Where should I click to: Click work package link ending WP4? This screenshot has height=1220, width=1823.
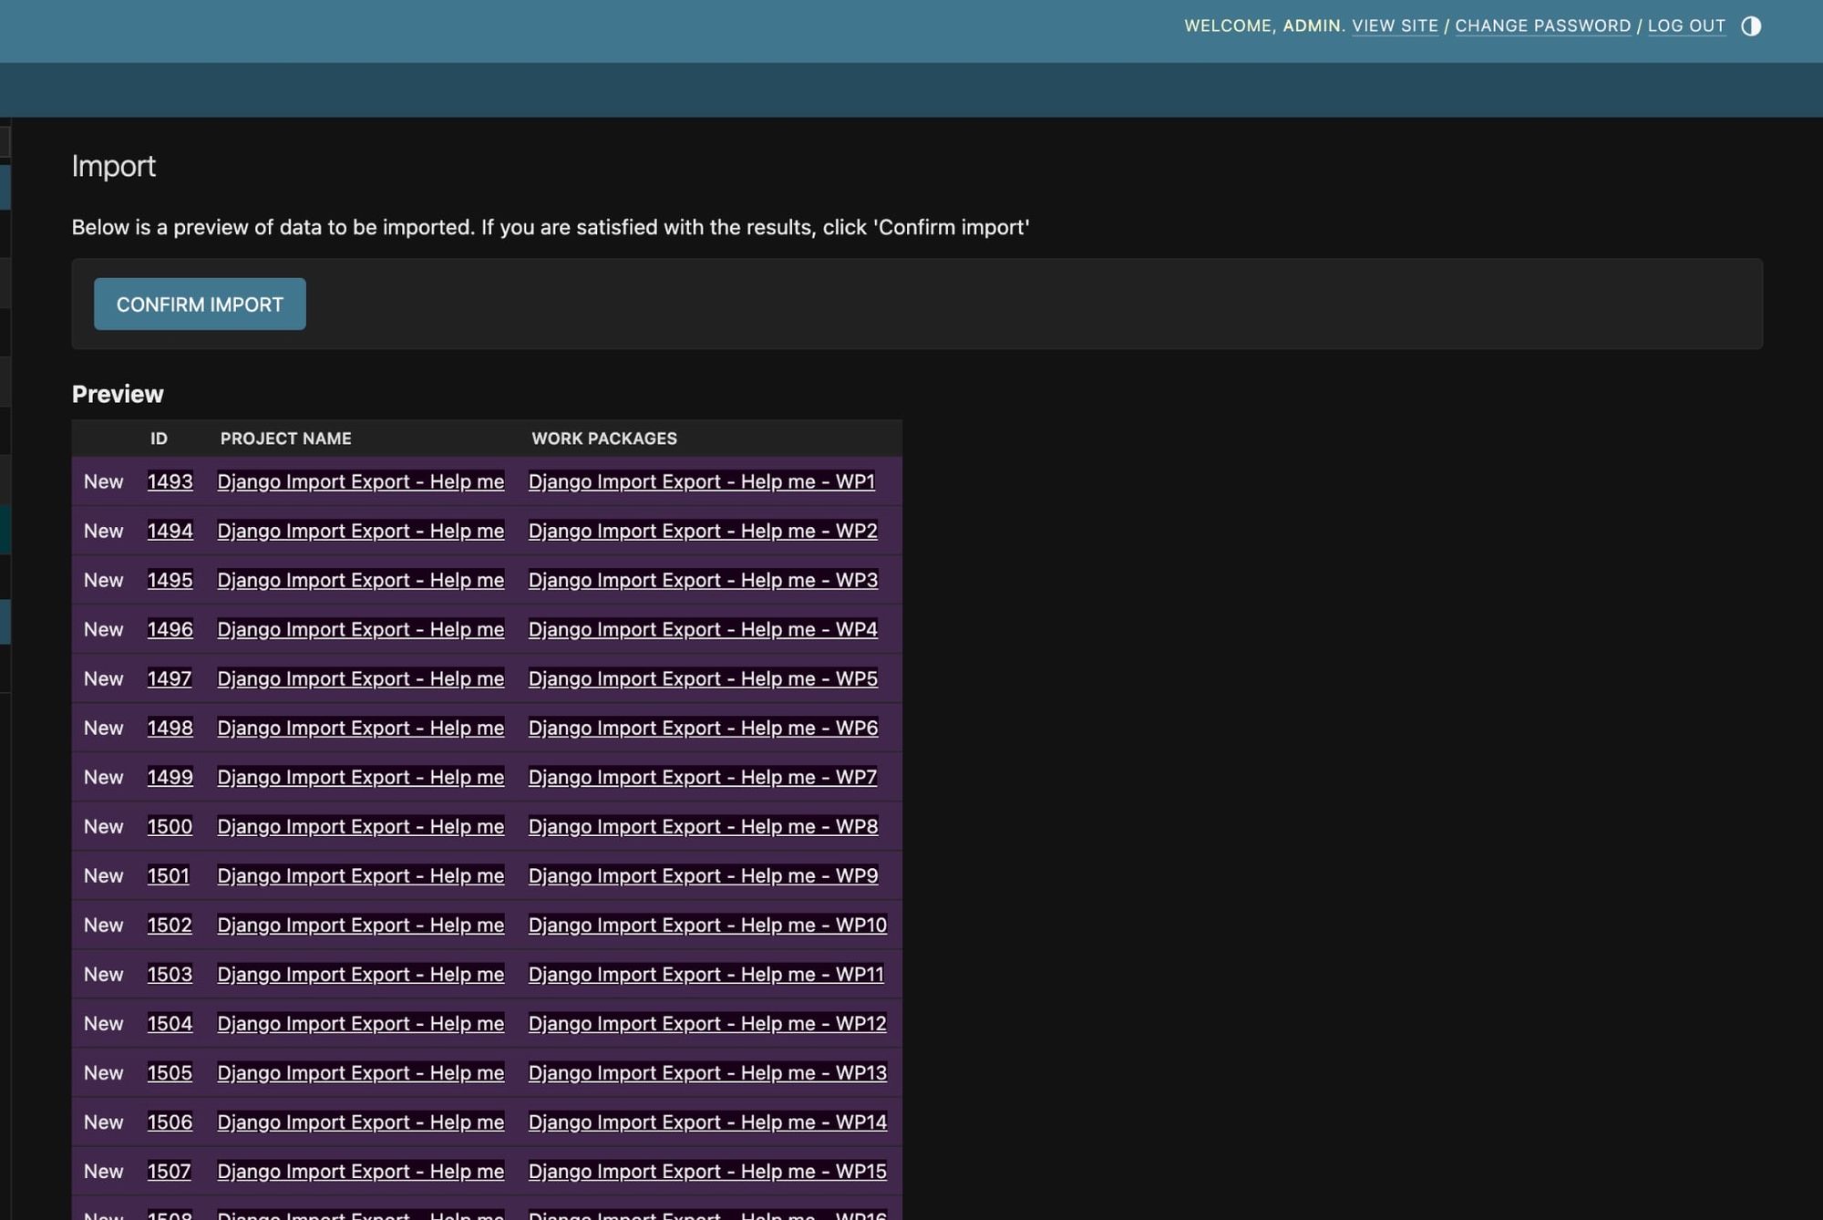(x=703, y=629)
